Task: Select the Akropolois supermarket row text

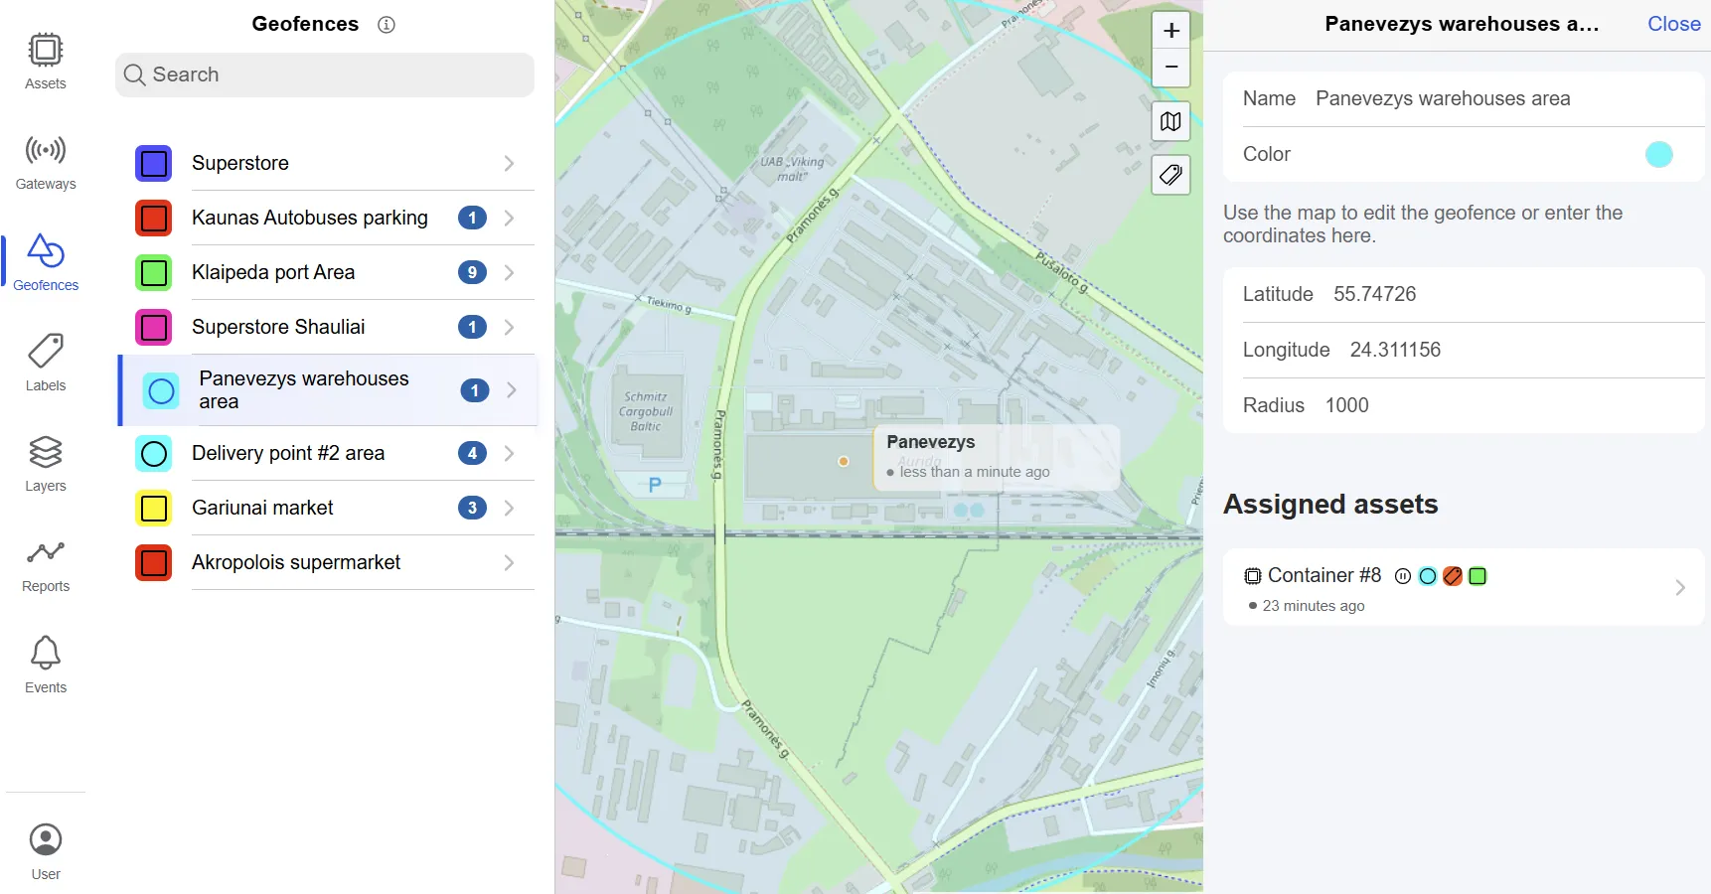Action: 296,562
